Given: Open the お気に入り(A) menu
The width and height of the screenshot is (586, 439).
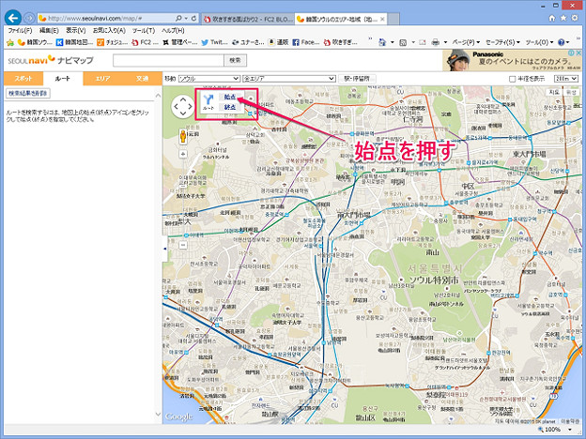Looking at the screenshot, I should [109, 31].
